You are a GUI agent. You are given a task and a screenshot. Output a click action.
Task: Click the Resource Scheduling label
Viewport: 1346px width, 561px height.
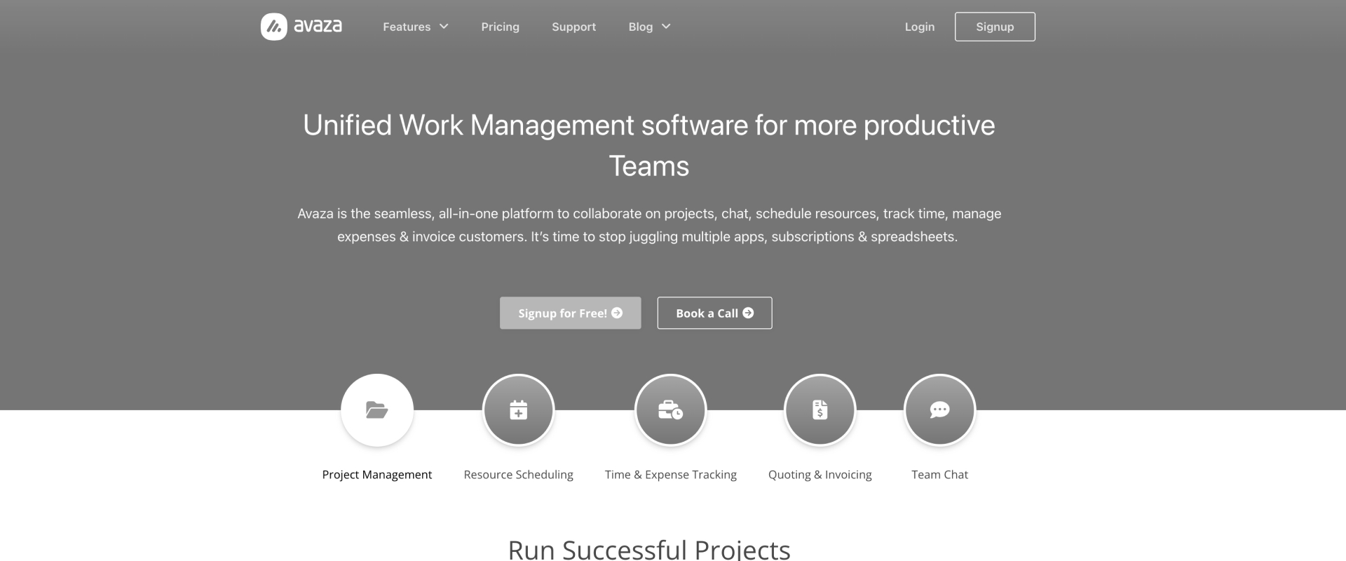[x=519, y=475]
